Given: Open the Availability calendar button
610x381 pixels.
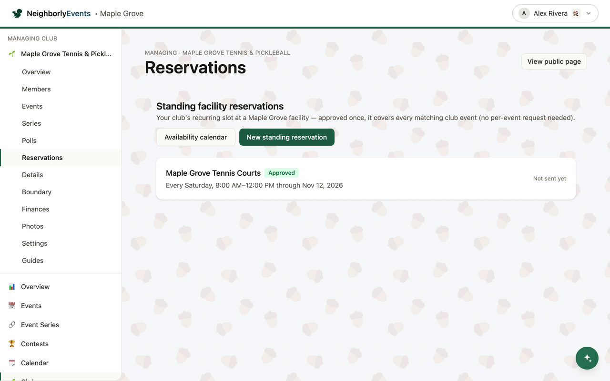Looking at the screenshot, I should coord(196,137).
